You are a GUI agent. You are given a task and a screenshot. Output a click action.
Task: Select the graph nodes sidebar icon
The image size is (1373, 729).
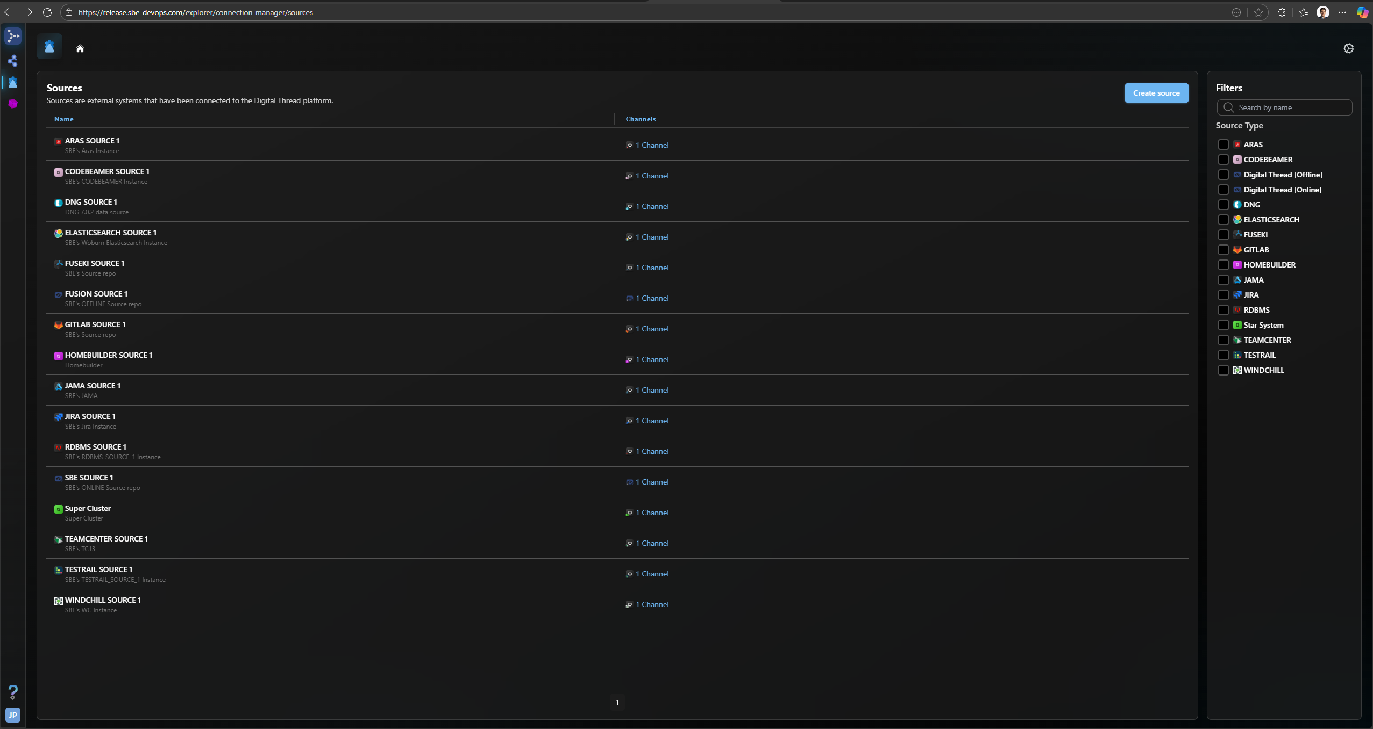tap(13, 61)
